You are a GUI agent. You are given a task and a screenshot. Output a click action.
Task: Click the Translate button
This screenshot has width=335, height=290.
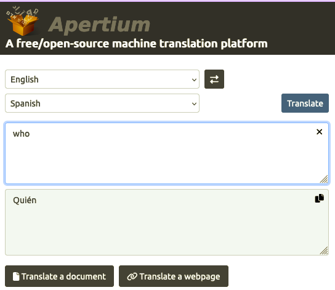pos(305,103)
